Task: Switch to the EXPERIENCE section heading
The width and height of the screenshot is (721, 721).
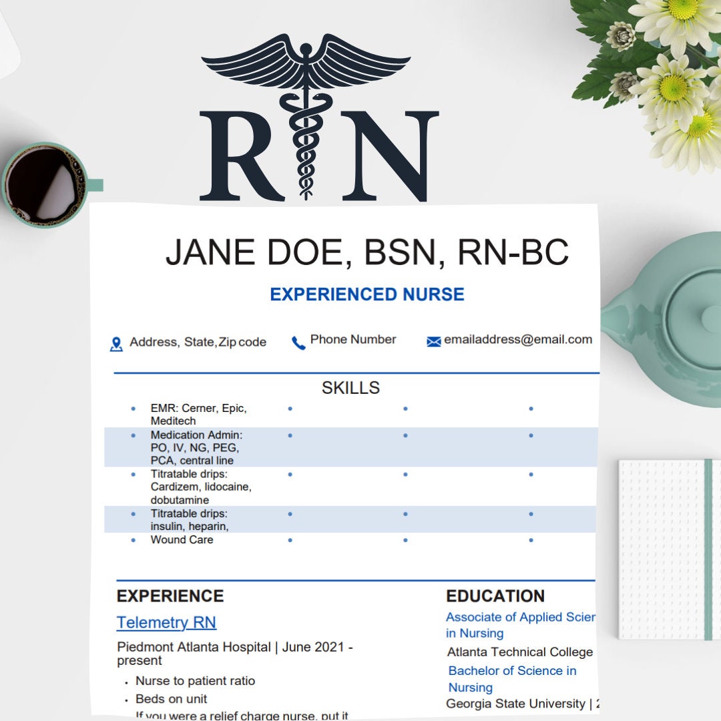Action: 170,595
